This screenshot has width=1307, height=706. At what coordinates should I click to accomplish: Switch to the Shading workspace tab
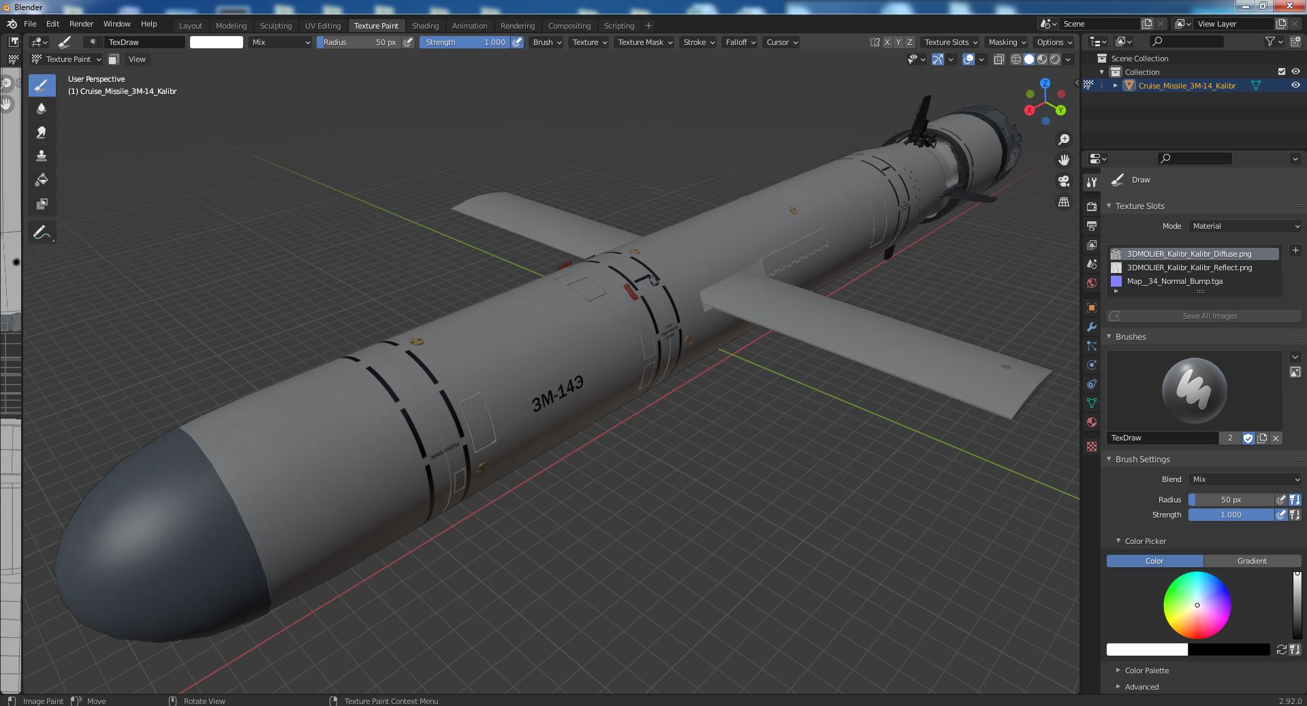425,26
